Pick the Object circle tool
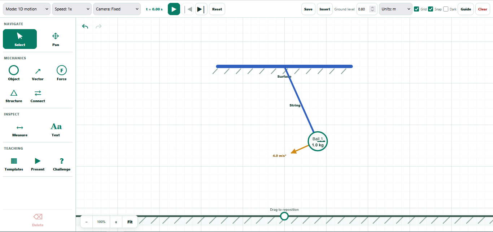This screenshot has width=493, height=232. pyautogui.click(x=14, y=73)
